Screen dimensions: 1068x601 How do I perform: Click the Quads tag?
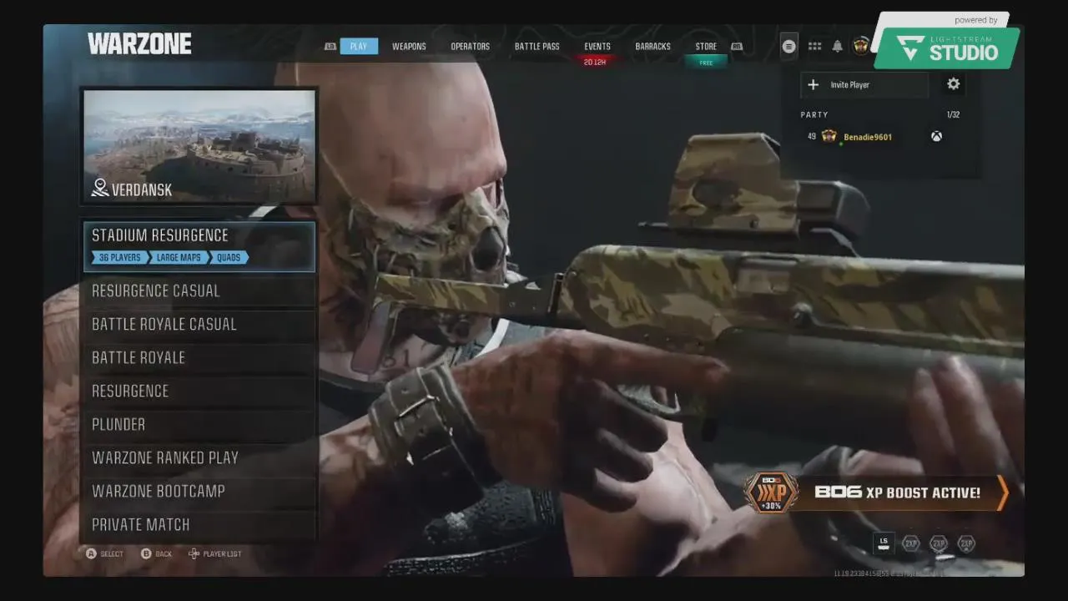tap(229, 257)
